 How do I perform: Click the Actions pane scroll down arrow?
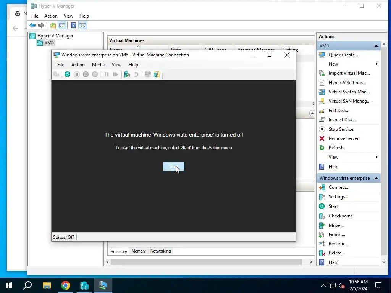point(384,262)
